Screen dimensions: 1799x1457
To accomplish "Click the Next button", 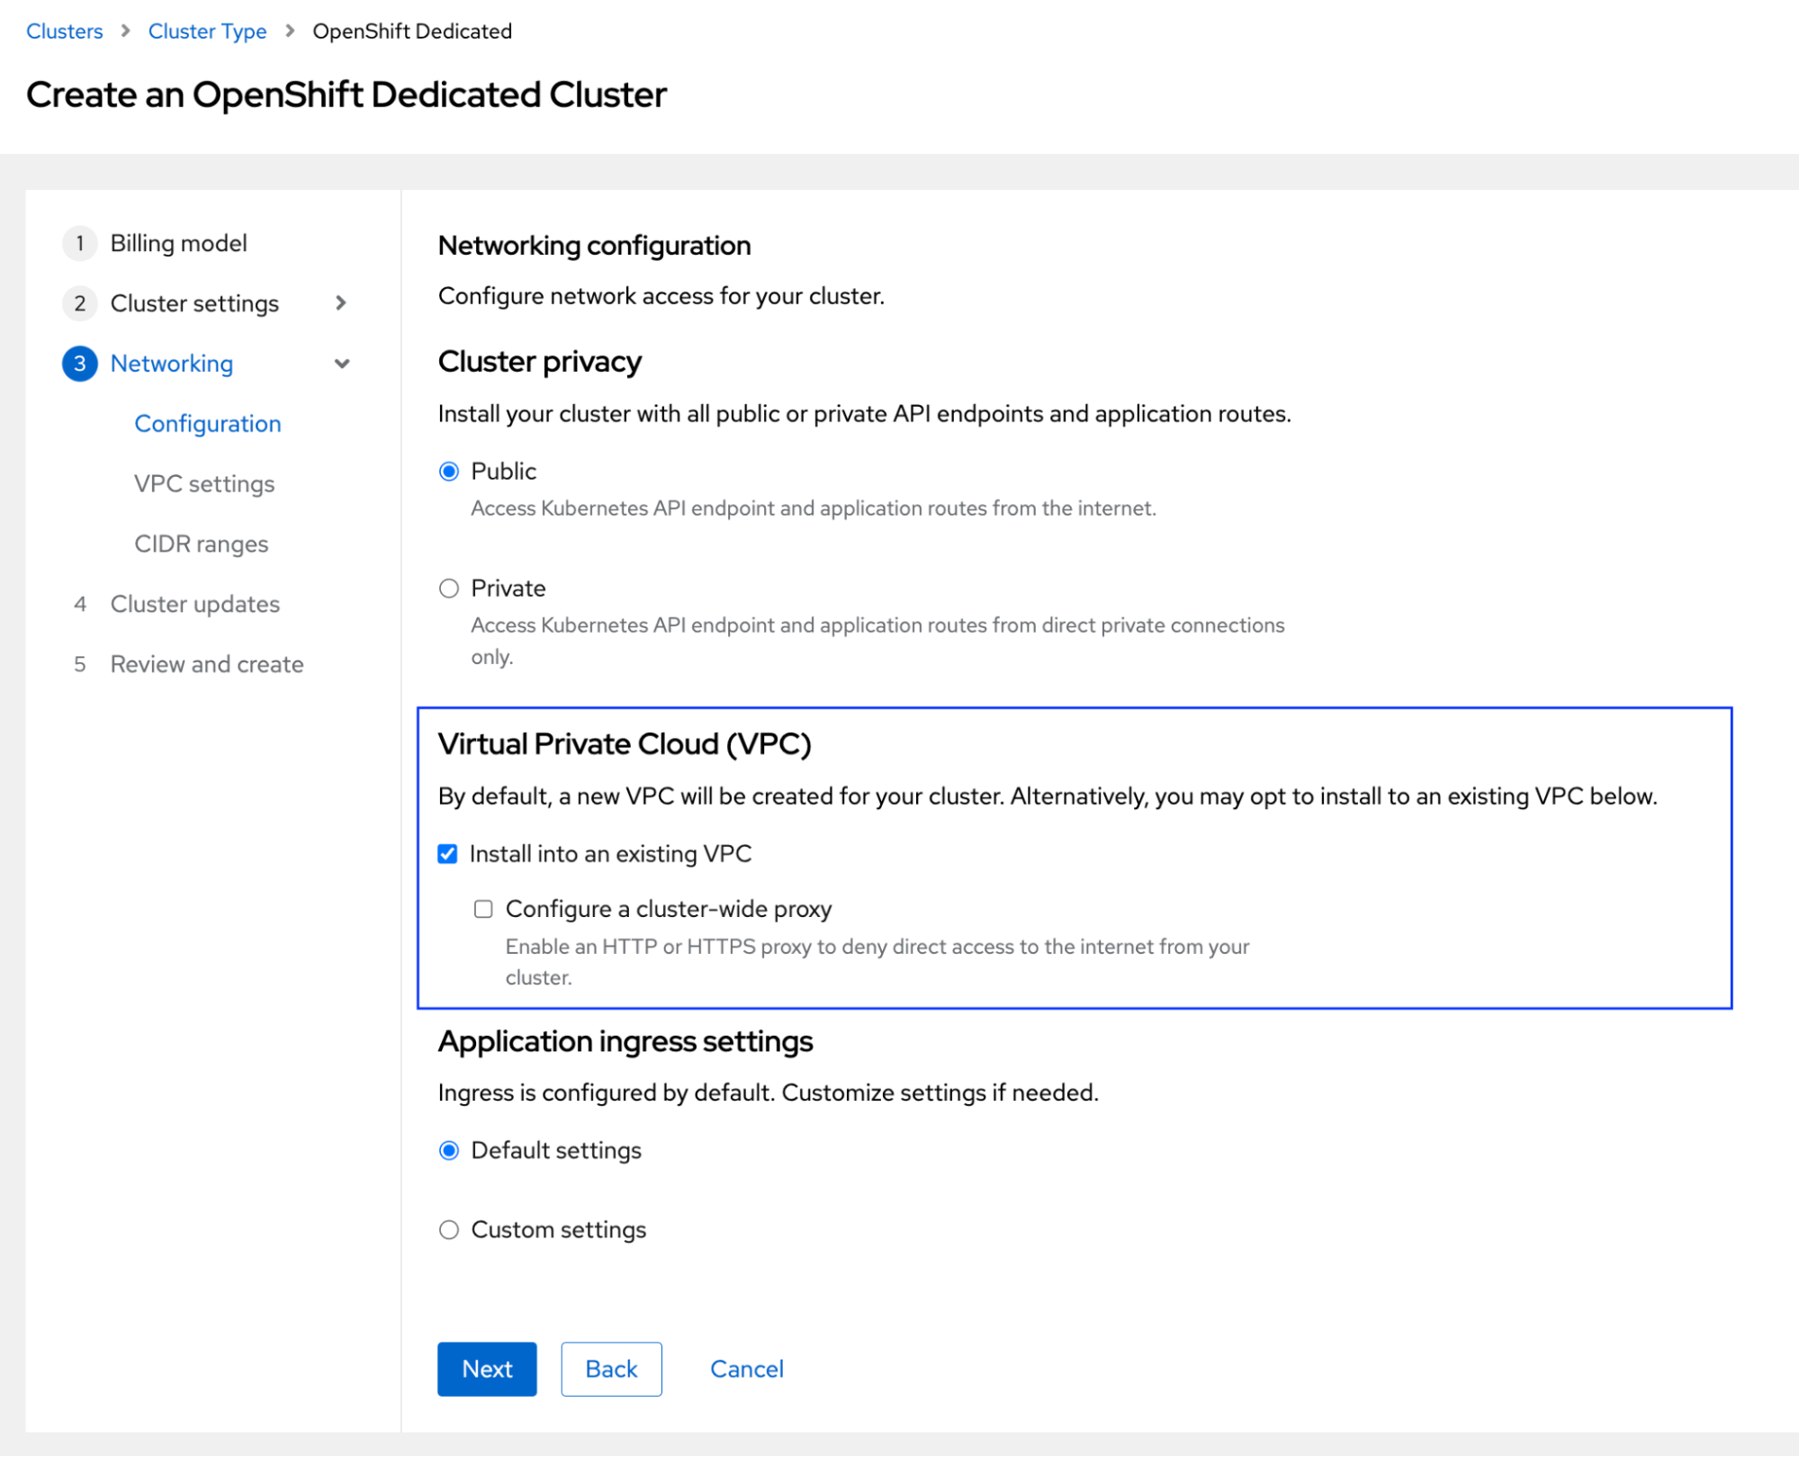I will [x=486, y=1369].
